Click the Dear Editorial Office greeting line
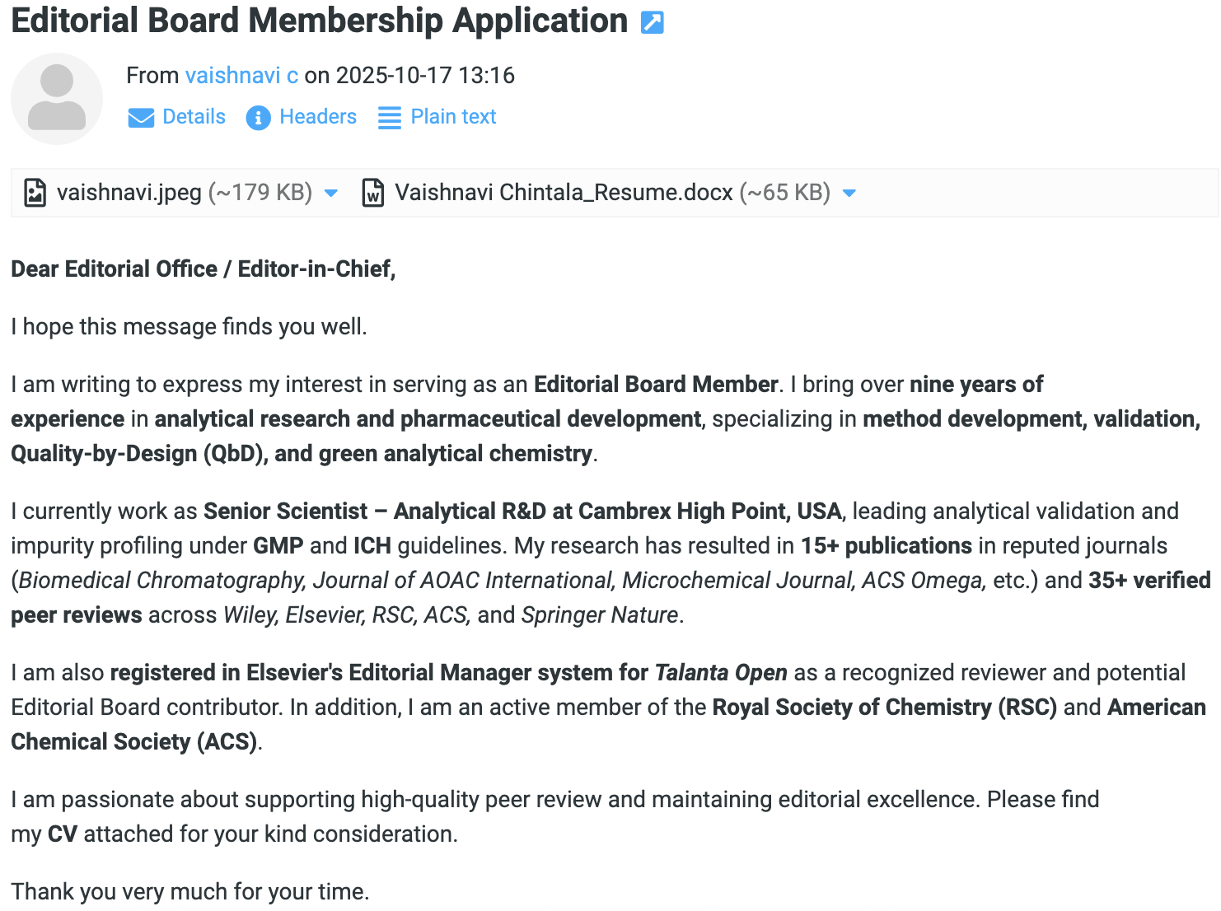Viewport: 1221px width, 911px height. click(203, 269)
